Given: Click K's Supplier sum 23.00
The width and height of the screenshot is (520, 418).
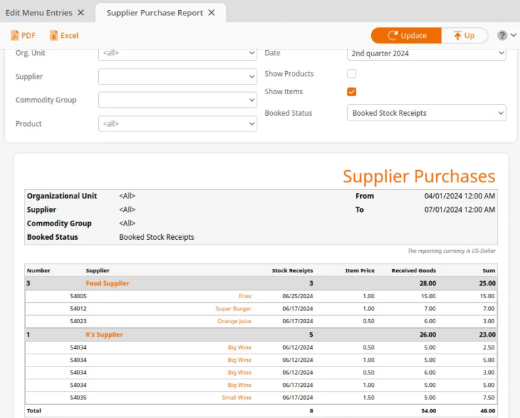Looking at the screenshot, I should [x=487, y=335].
